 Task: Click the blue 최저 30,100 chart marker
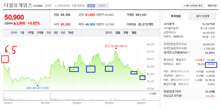37,86
